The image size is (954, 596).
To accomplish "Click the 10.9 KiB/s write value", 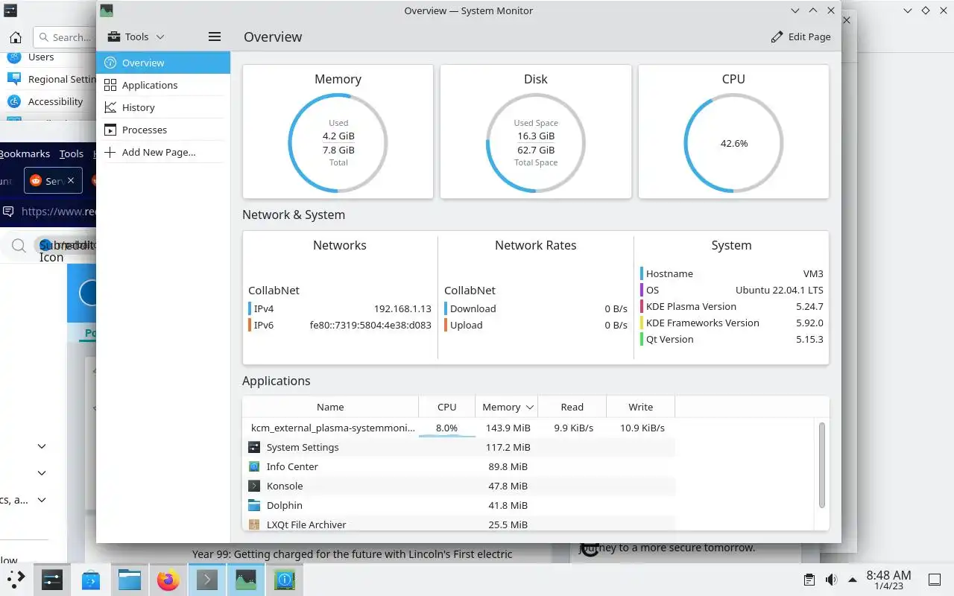I will (x=642, y=428).
